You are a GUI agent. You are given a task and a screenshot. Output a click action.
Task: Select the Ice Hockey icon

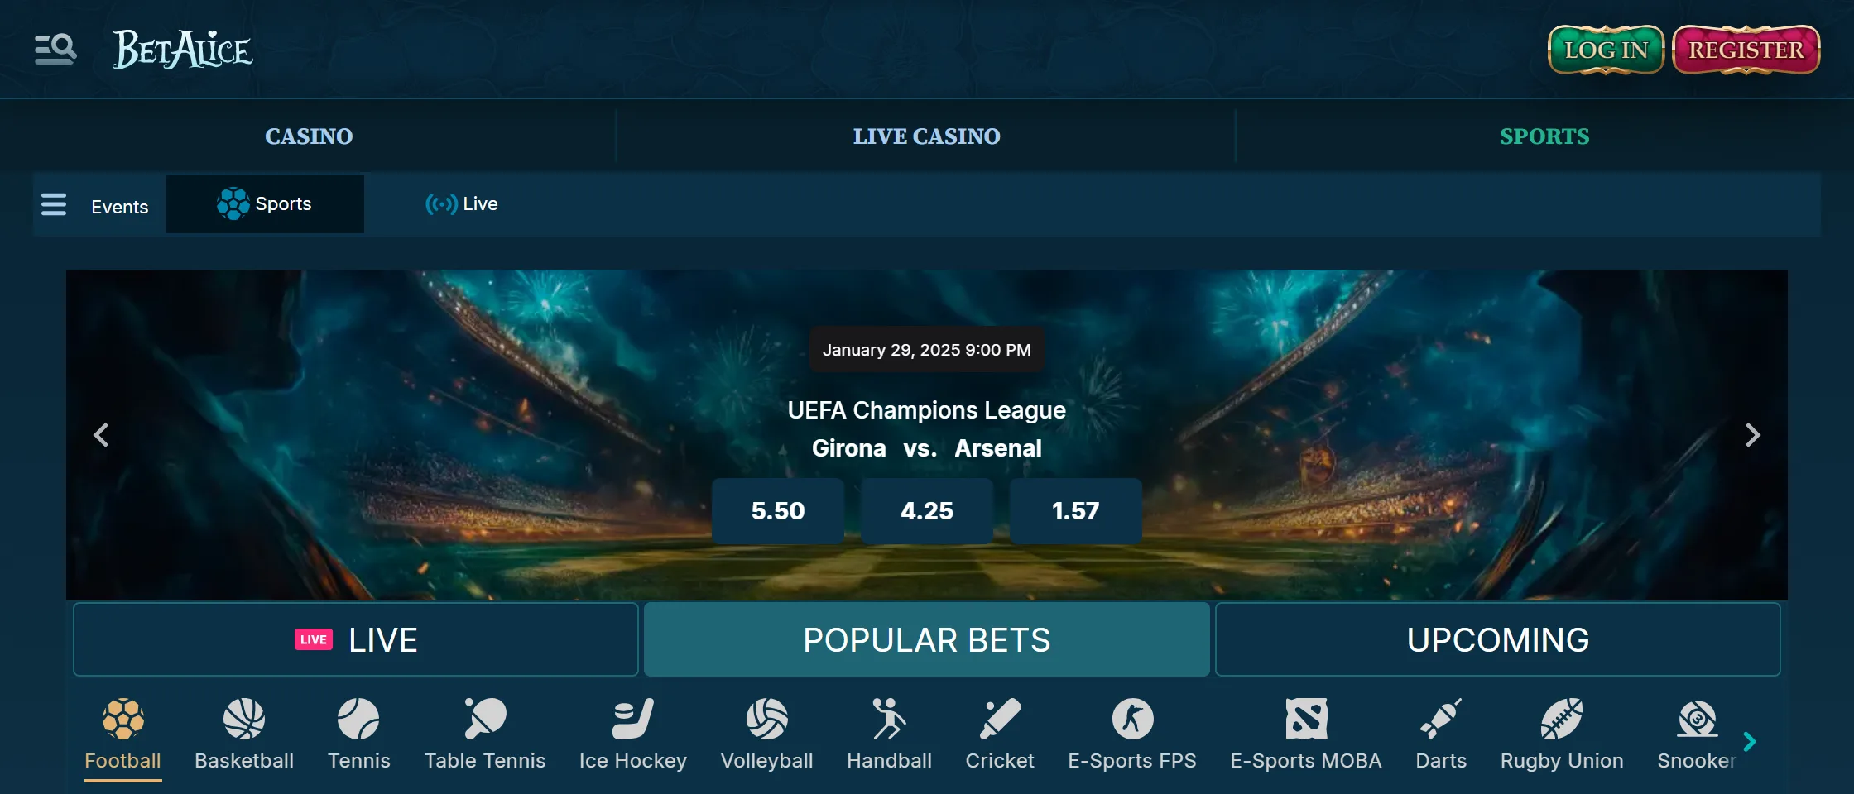pos(633,719)
